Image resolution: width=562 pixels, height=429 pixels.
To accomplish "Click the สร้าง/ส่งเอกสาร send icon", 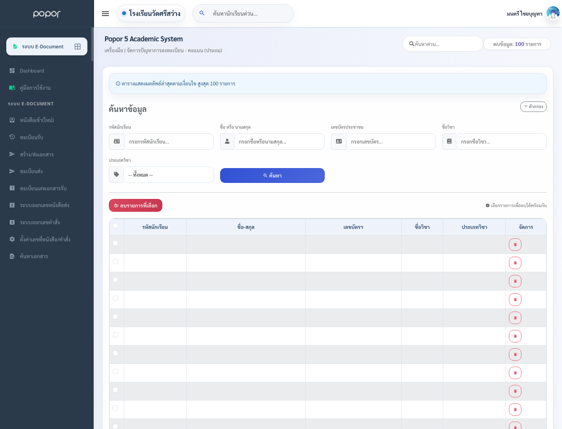I will point(12,154).
